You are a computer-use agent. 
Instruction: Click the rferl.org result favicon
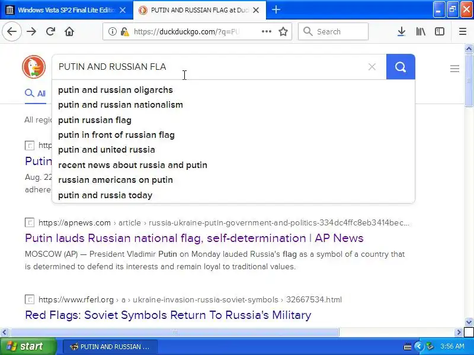29,299
